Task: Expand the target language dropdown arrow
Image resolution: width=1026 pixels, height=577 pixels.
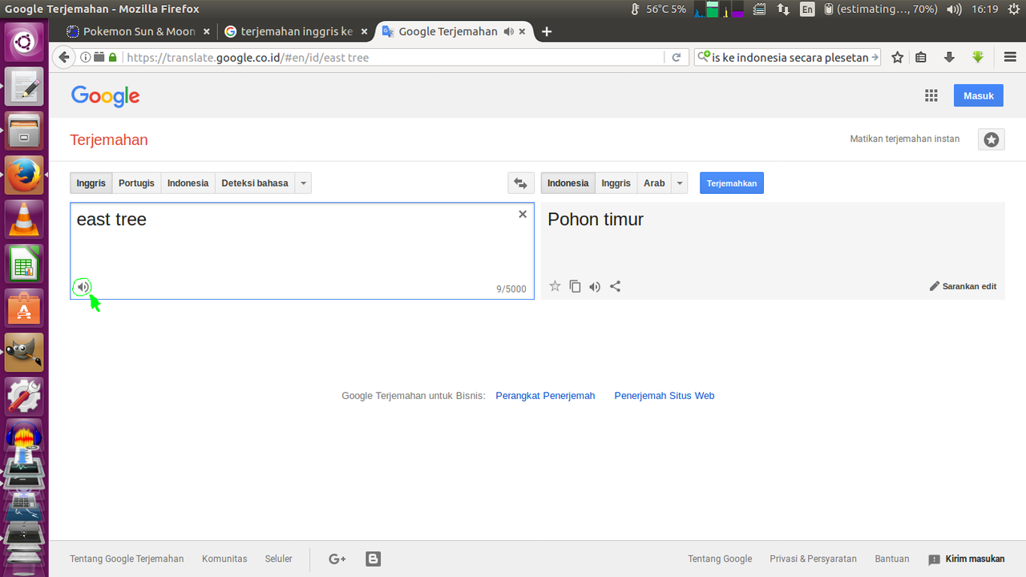Action: (680, 183)
